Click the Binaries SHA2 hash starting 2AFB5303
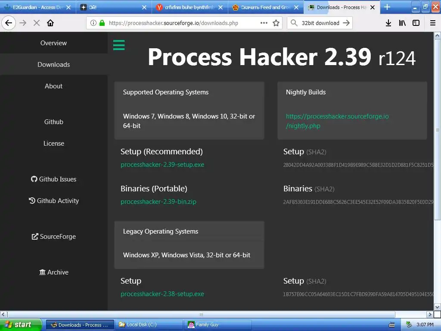 click(x=358, y=202)
